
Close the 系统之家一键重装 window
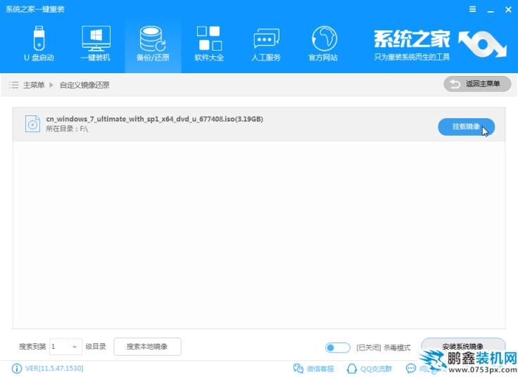(508, 10)
